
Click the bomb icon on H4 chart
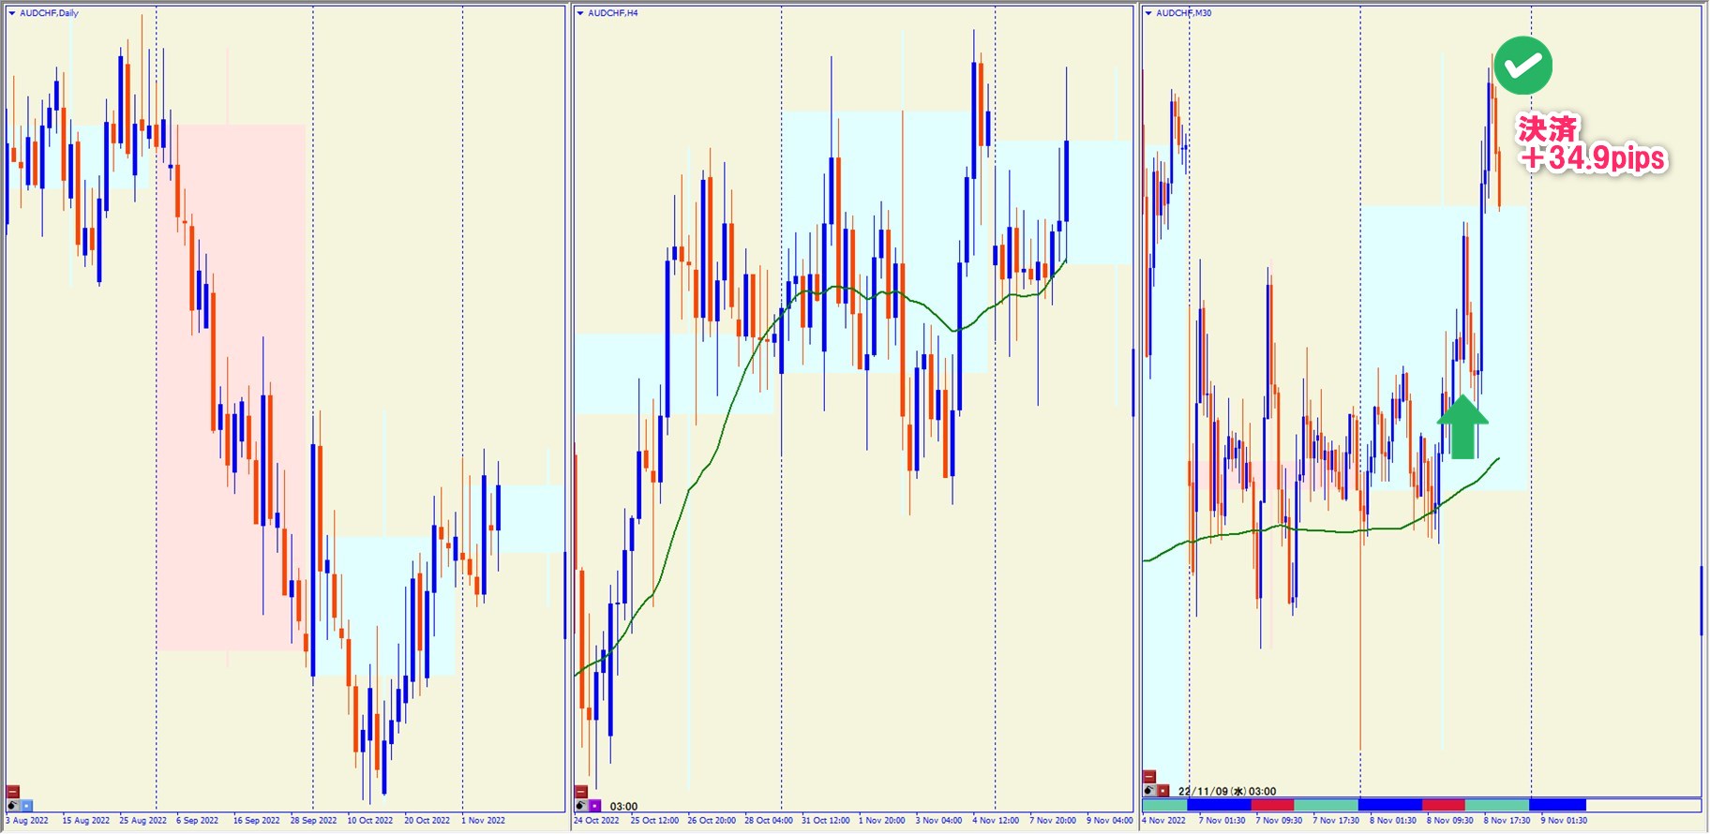coord(581,805)
